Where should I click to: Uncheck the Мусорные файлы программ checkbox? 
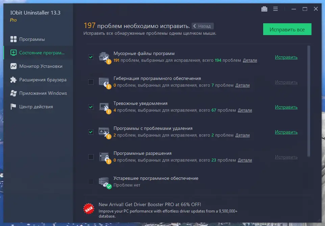click(91, 57)
